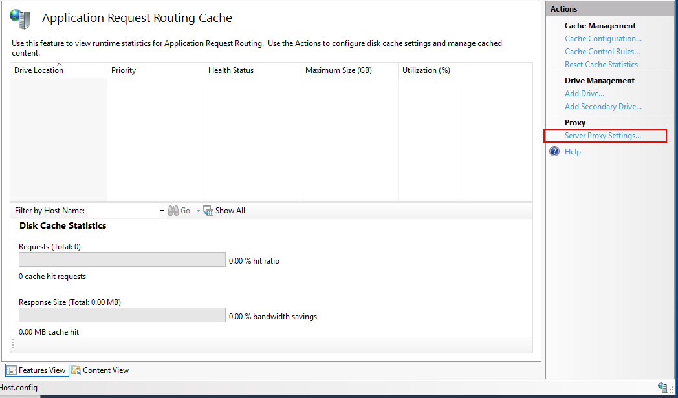
Task: Click Cache Control Rules in Actions pane
Action: point(602,52)
